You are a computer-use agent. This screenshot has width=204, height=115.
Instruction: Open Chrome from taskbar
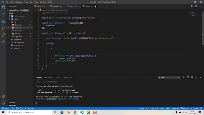pos(75,112)
